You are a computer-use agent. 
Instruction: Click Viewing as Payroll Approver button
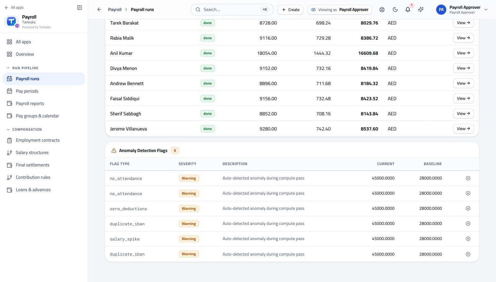click(x=339, y=10)
